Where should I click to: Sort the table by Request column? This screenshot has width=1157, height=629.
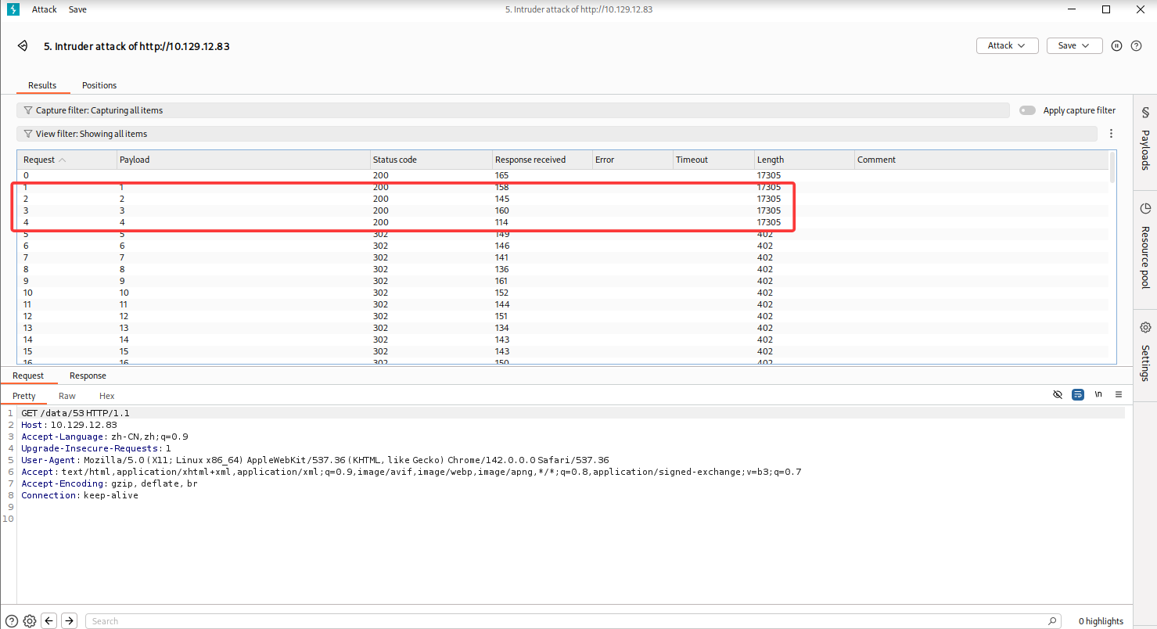[39, 160]
